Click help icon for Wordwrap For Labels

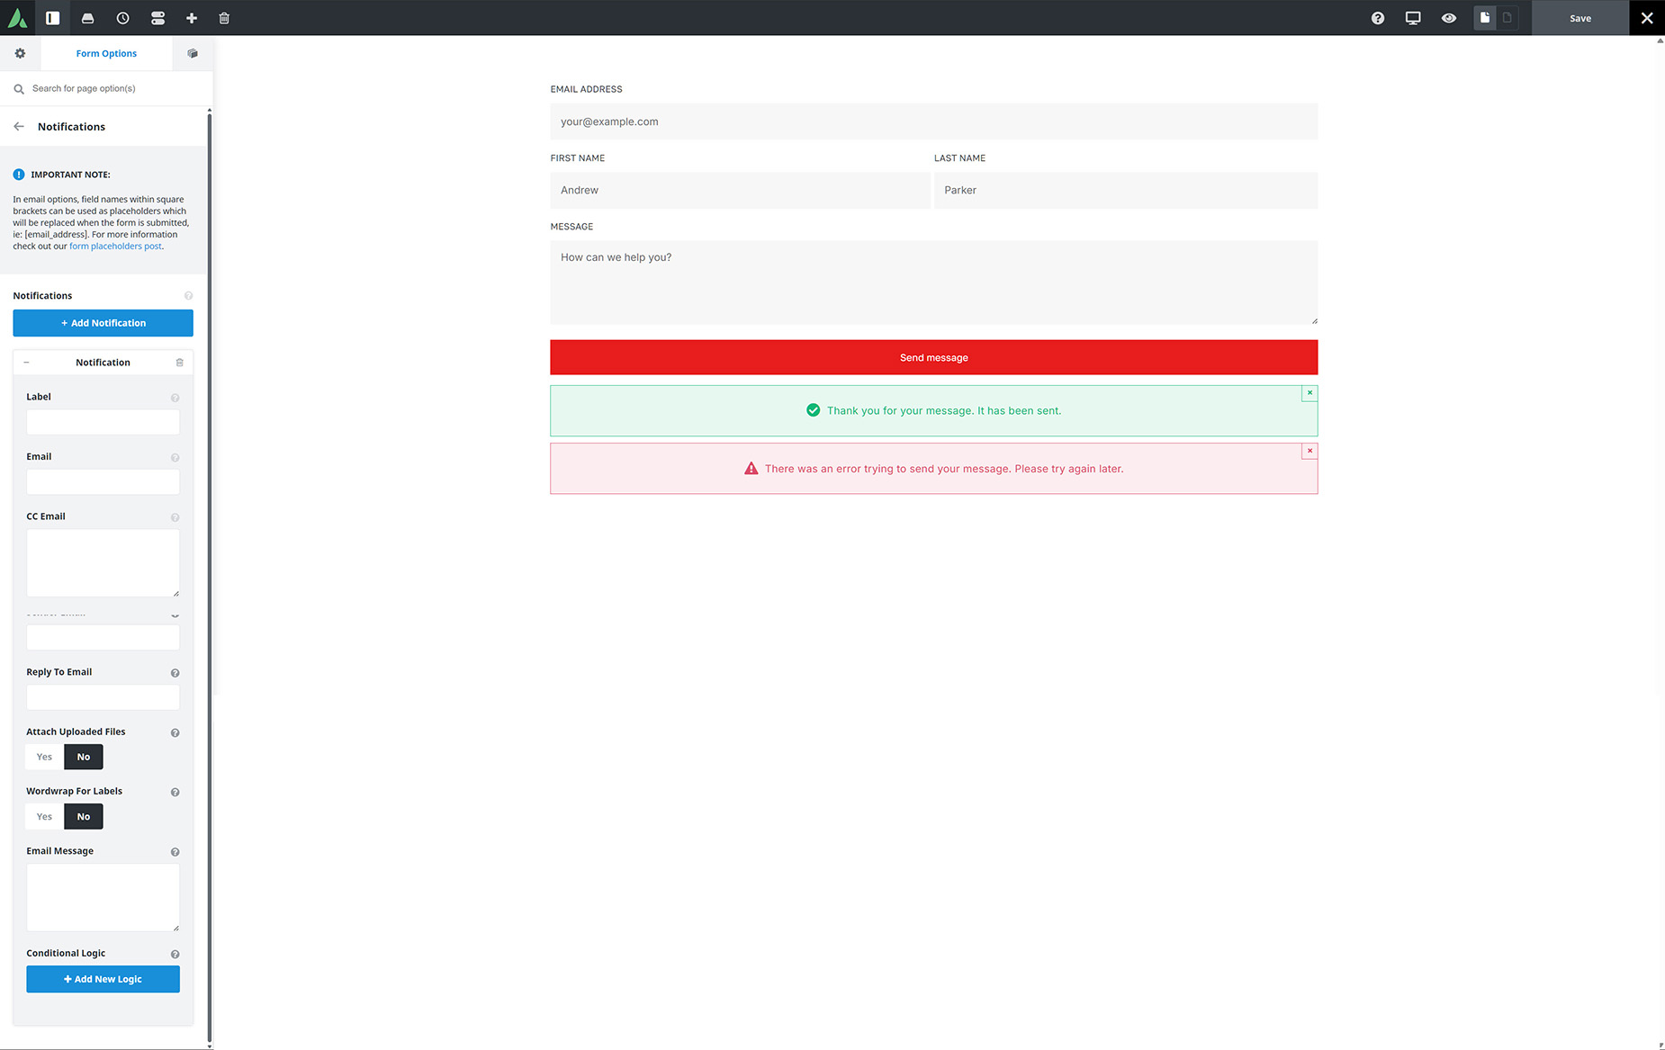[175, 792]
